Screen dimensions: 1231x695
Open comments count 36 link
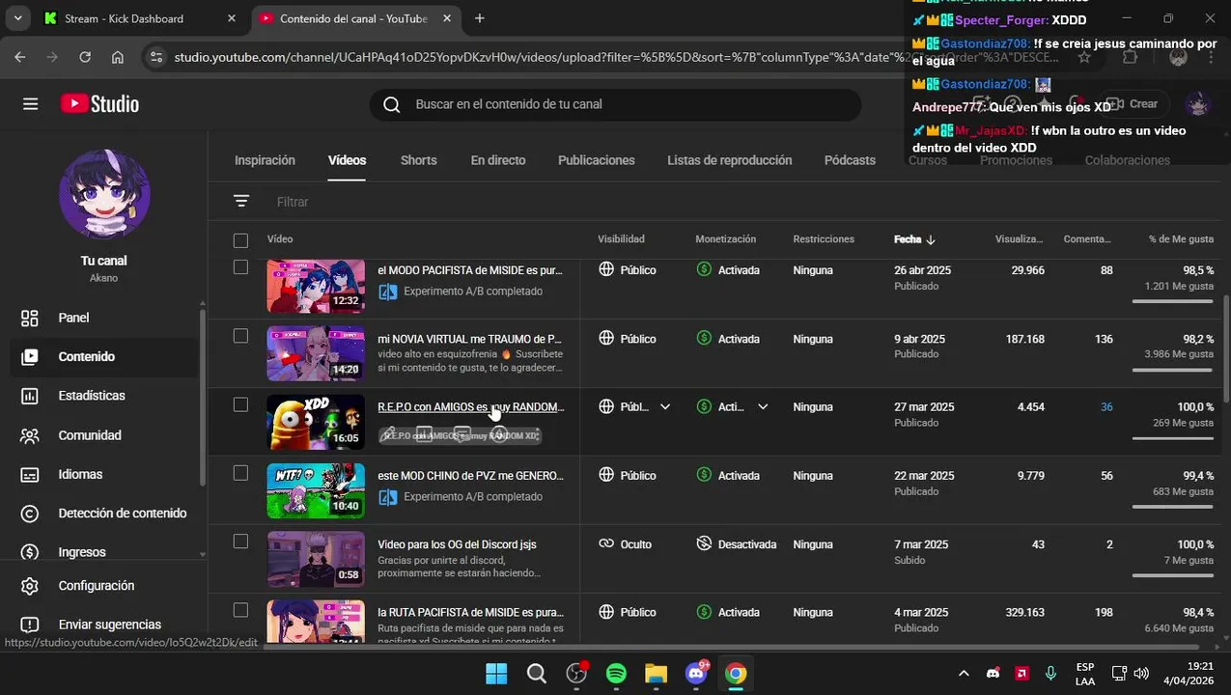[1106, 407]
